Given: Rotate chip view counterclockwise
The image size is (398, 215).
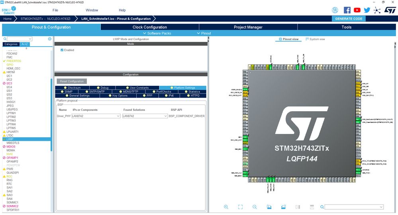Looking at the screenshot, I should click(283, 207).
